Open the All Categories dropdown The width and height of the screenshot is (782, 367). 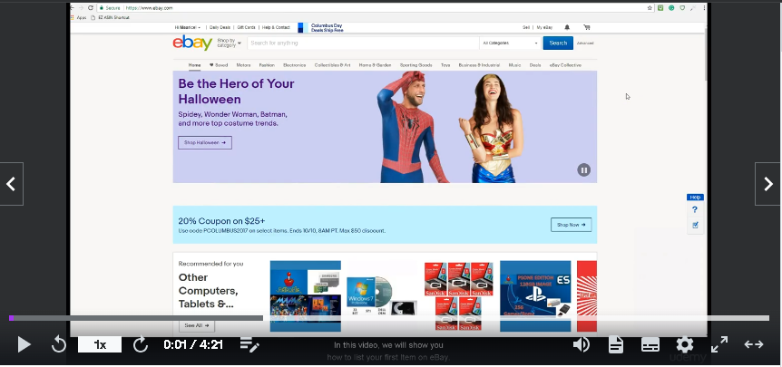510,43
